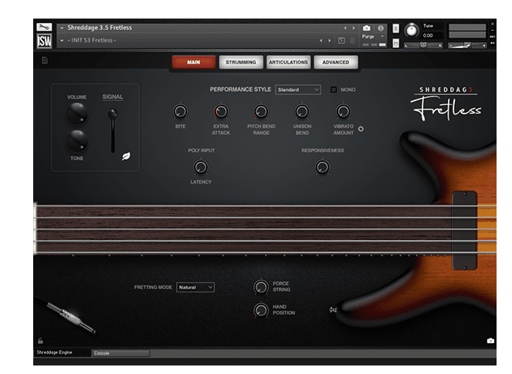Click the Hand Position knob
This screenshot has height=374, width=512.
pyautogui.click(x=261, y=310)
